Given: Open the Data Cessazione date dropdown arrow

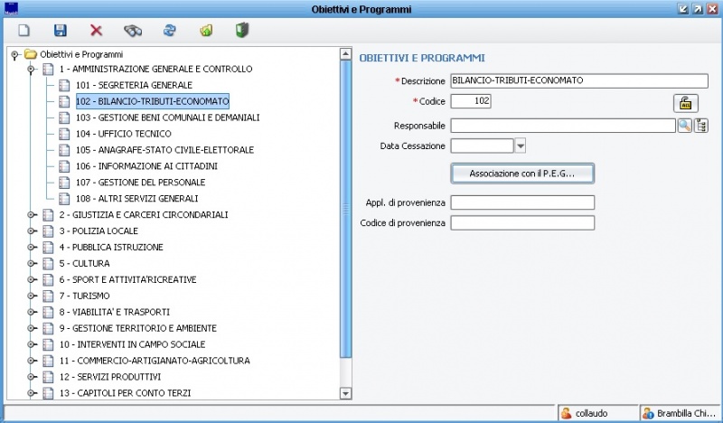Looking at the screenshot, I should (521, 146).
